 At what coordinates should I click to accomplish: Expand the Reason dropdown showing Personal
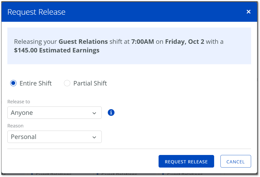(55, 137)
